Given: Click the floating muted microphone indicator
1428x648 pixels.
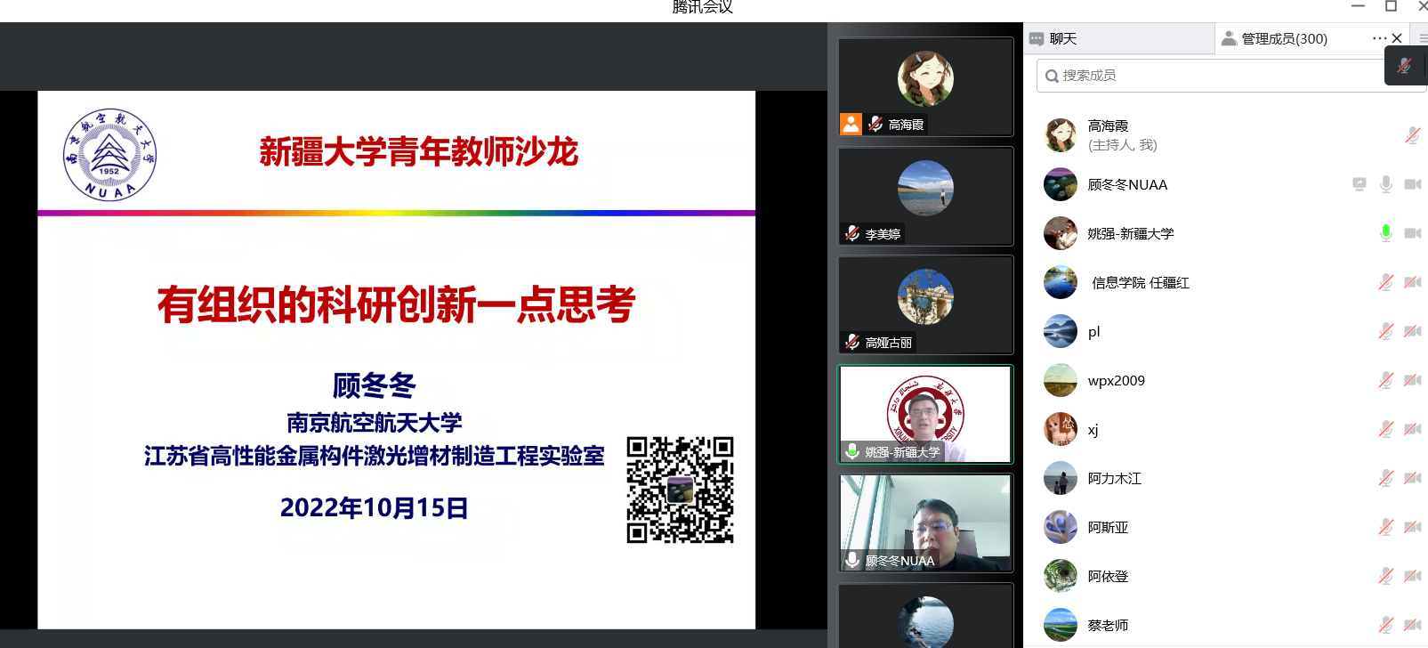Looking at the screenshot, I should pos(1405,66).
